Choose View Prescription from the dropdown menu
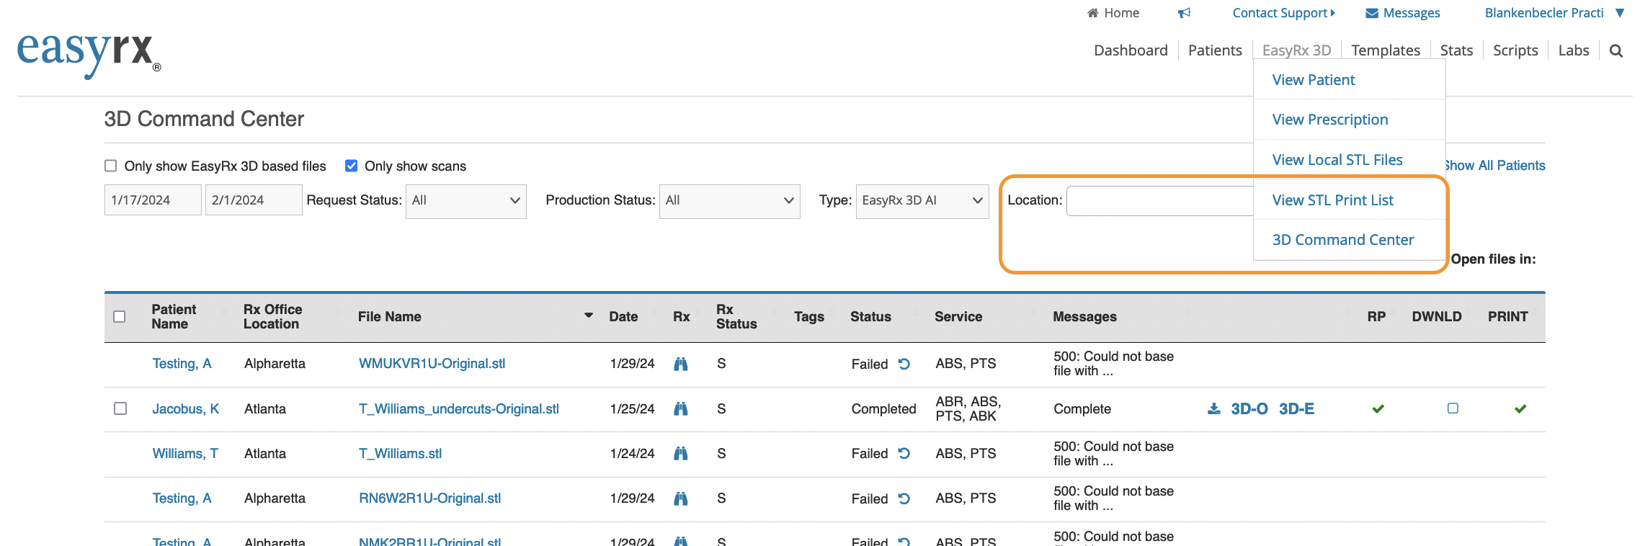 (1349, 120)
